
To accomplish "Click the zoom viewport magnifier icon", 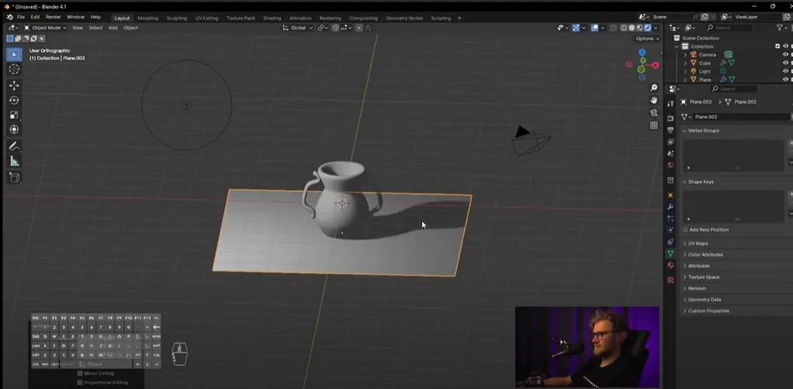I will coord(654,88).
